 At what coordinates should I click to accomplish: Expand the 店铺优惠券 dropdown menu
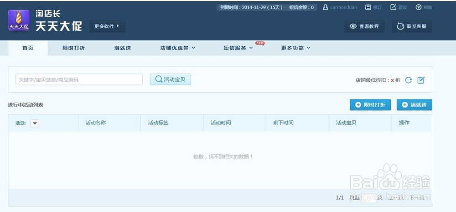pos(177,48)
